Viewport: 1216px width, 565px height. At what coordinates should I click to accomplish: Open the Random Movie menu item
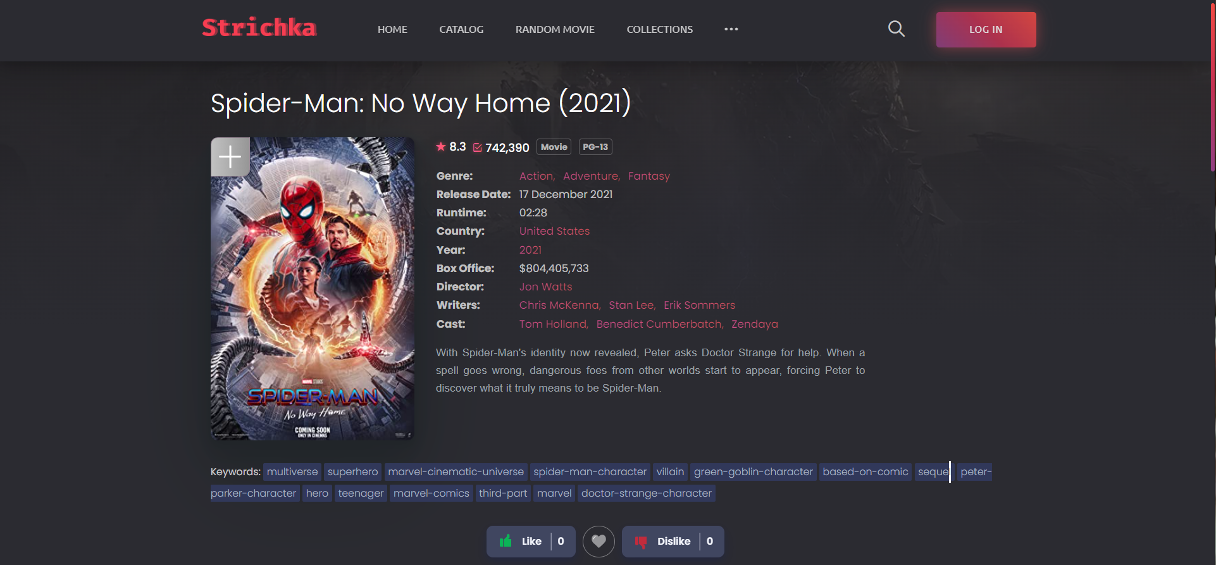[555, 29]
